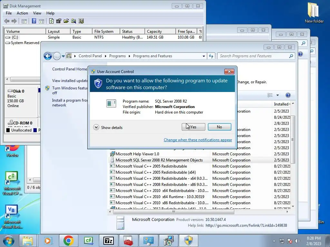The image size is (330, 247).
Task: Click the Settings view icon in Disk Management toolbar
Action: click(81, 21)
